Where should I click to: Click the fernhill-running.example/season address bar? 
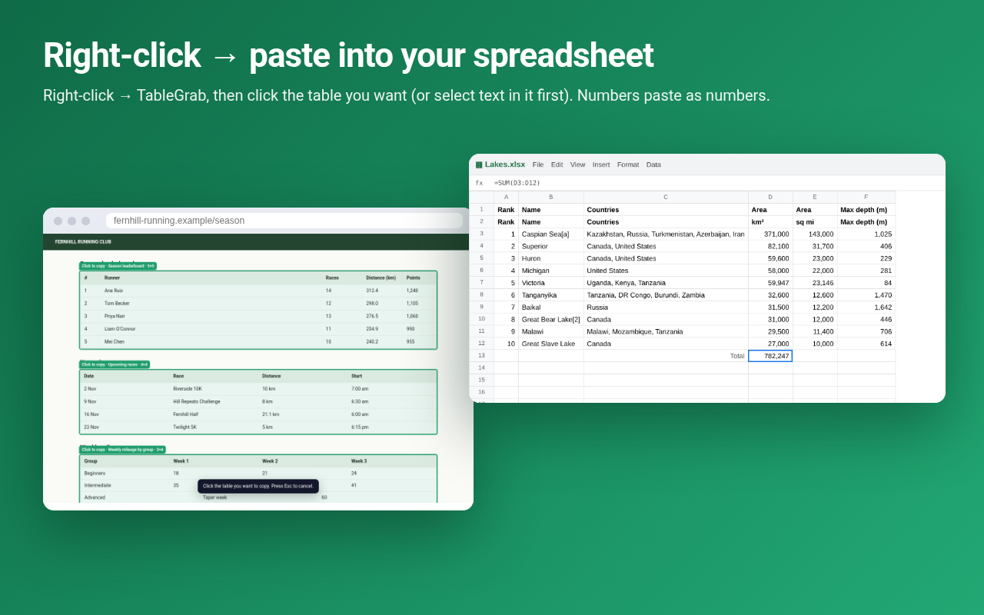pos(284,221)
